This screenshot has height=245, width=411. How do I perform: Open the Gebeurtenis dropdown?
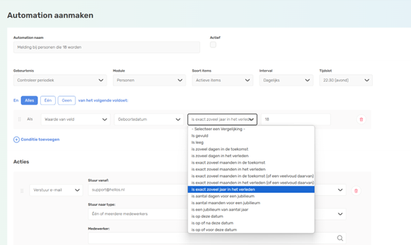pos(60,80)
